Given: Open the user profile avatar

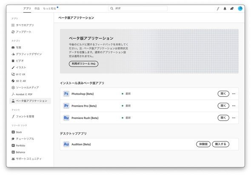Looking at the screenshot, I should pyautogui.click(x=240, y=8).
